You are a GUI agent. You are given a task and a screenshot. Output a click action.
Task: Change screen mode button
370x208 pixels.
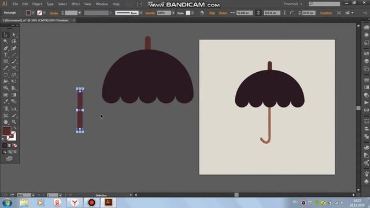click(x=9, y=159)
